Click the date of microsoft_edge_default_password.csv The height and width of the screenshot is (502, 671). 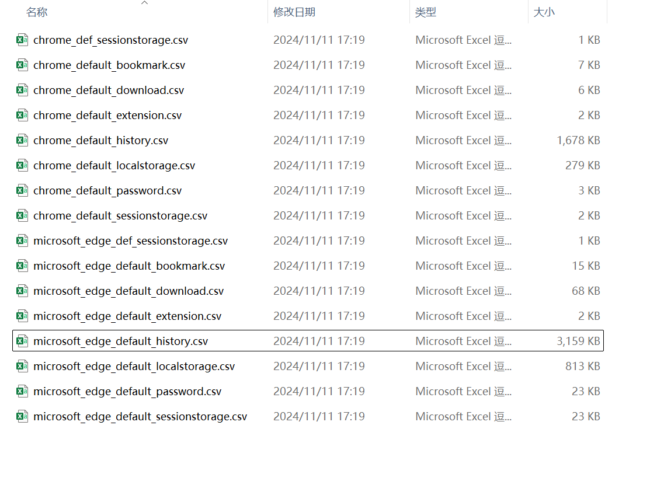pyautogui.click(x=319, y=391)
